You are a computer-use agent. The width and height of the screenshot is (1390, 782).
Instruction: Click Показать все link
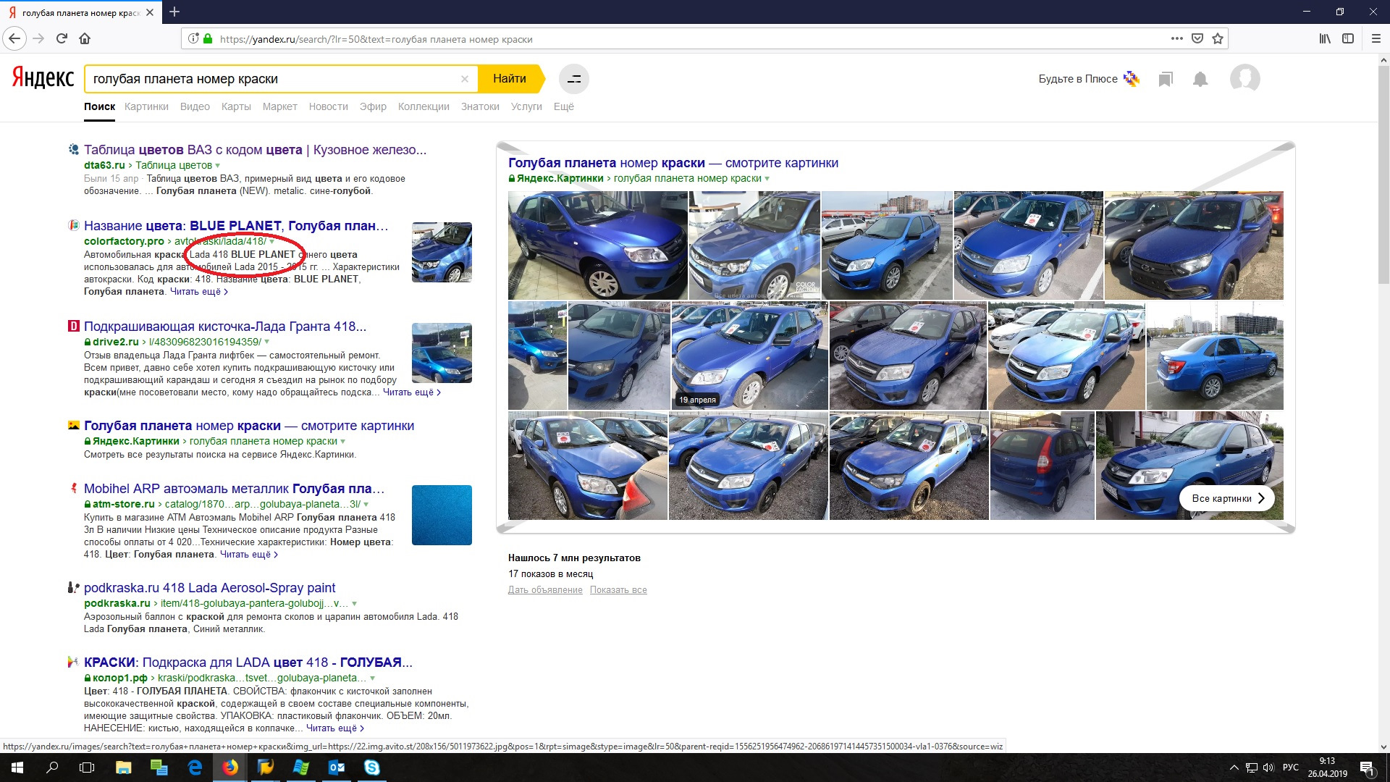618,590
